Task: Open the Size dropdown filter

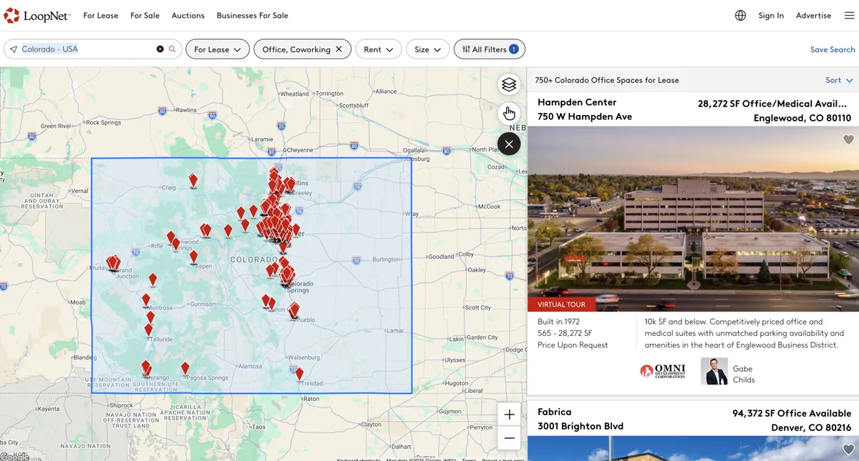Action: pos(428,49)
